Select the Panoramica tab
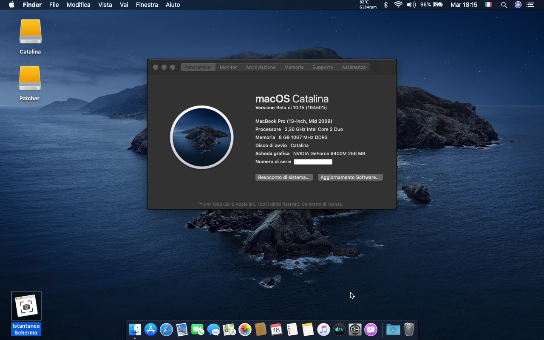 [x=198, y=67]
